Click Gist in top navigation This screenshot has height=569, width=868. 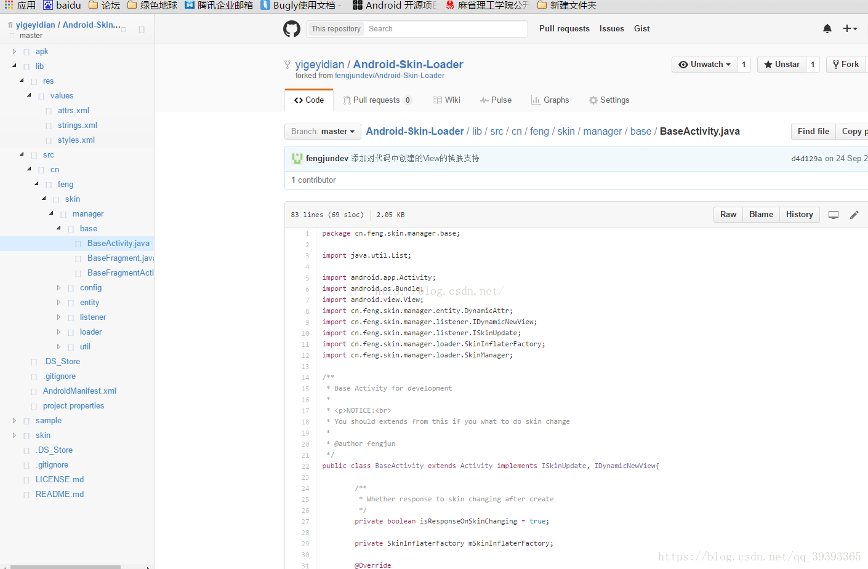click(642, 29)
